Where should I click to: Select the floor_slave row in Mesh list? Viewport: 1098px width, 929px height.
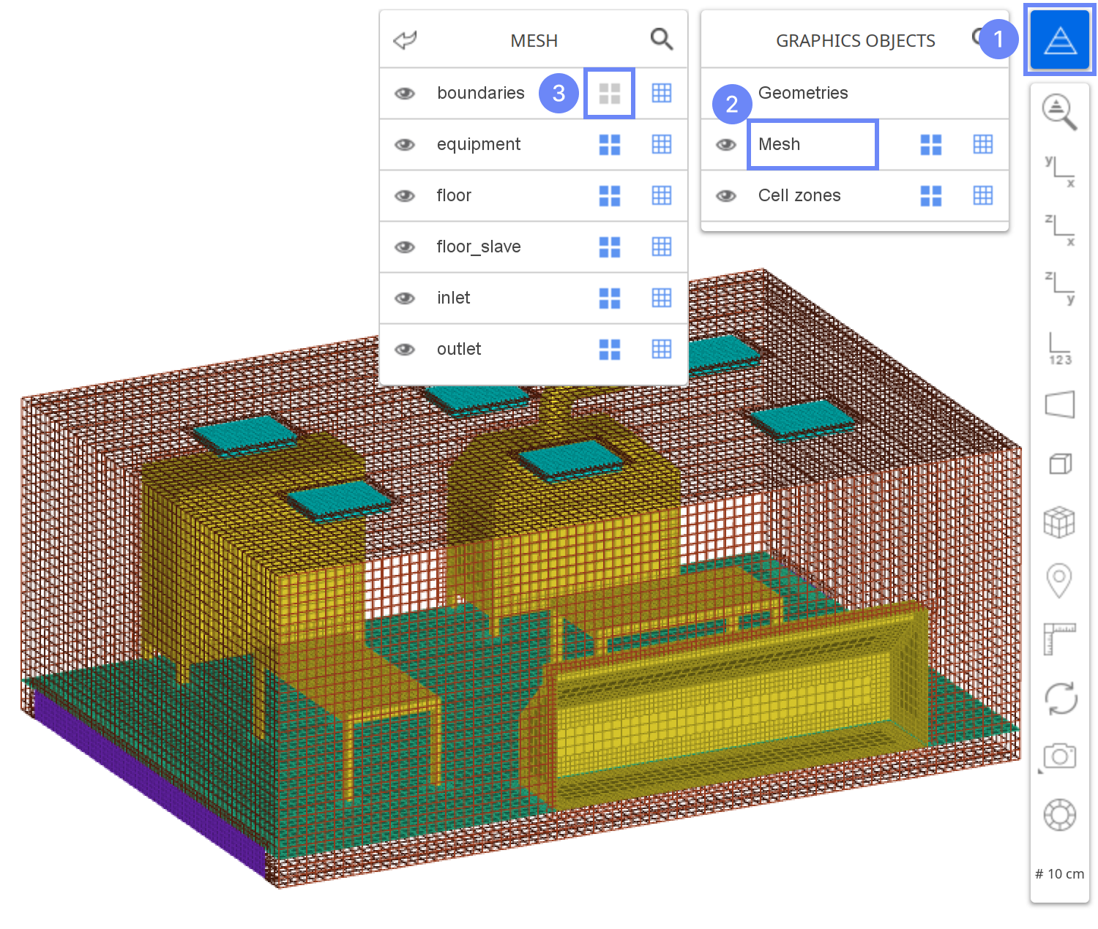coord(479,247)
